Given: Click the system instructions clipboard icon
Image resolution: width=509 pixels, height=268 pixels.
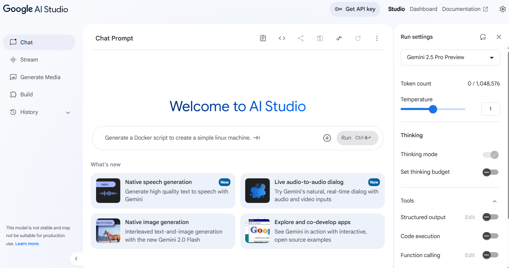Looking at the screenshot, I should pos(263,38).
